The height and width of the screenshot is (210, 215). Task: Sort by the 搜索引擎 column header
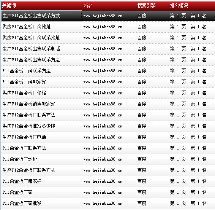click(147, 6)
